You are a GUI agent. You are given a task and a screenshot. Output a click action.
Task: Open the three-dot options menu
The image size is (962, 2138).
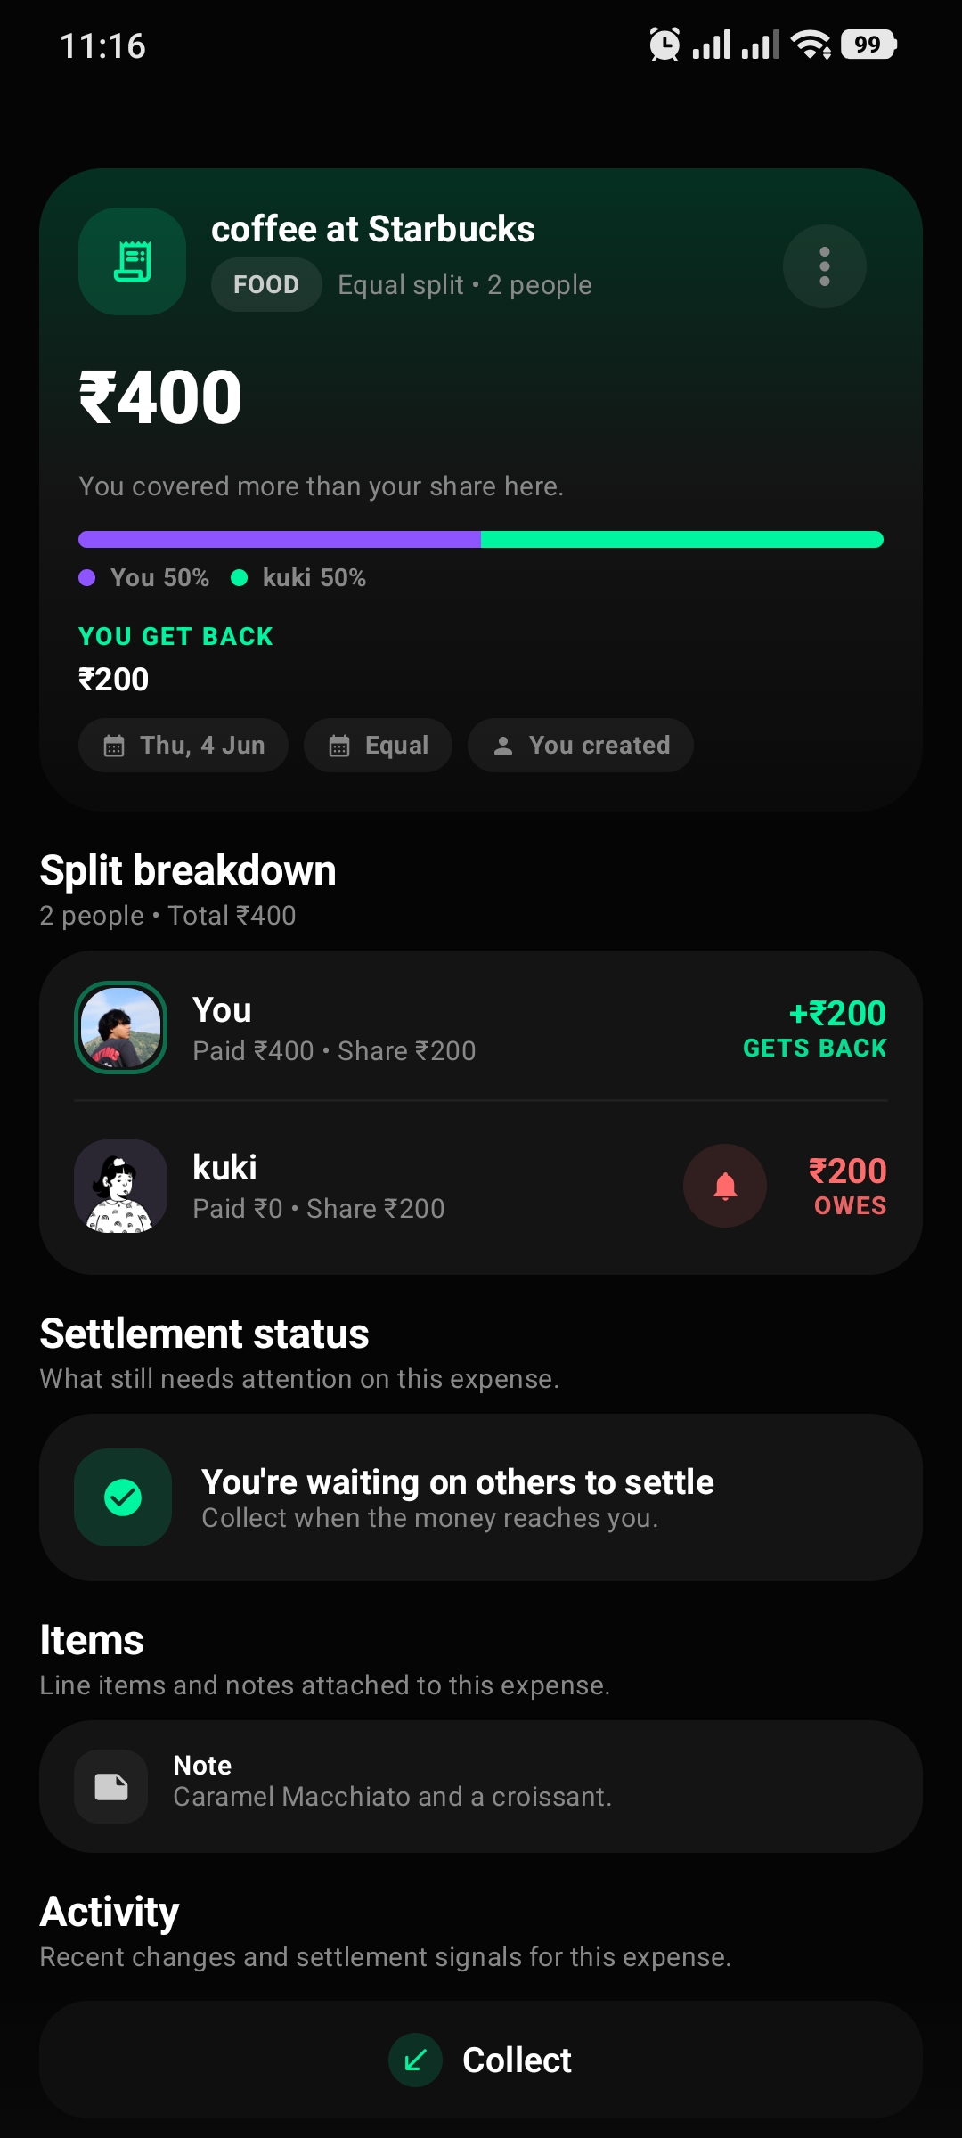(x=824, y=266)
